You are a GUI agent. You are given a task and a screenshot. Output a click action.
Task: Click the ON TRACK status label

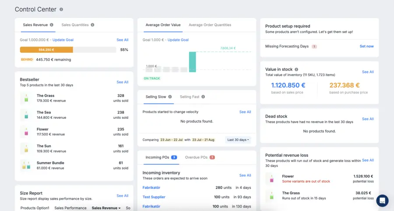(152, 78)
